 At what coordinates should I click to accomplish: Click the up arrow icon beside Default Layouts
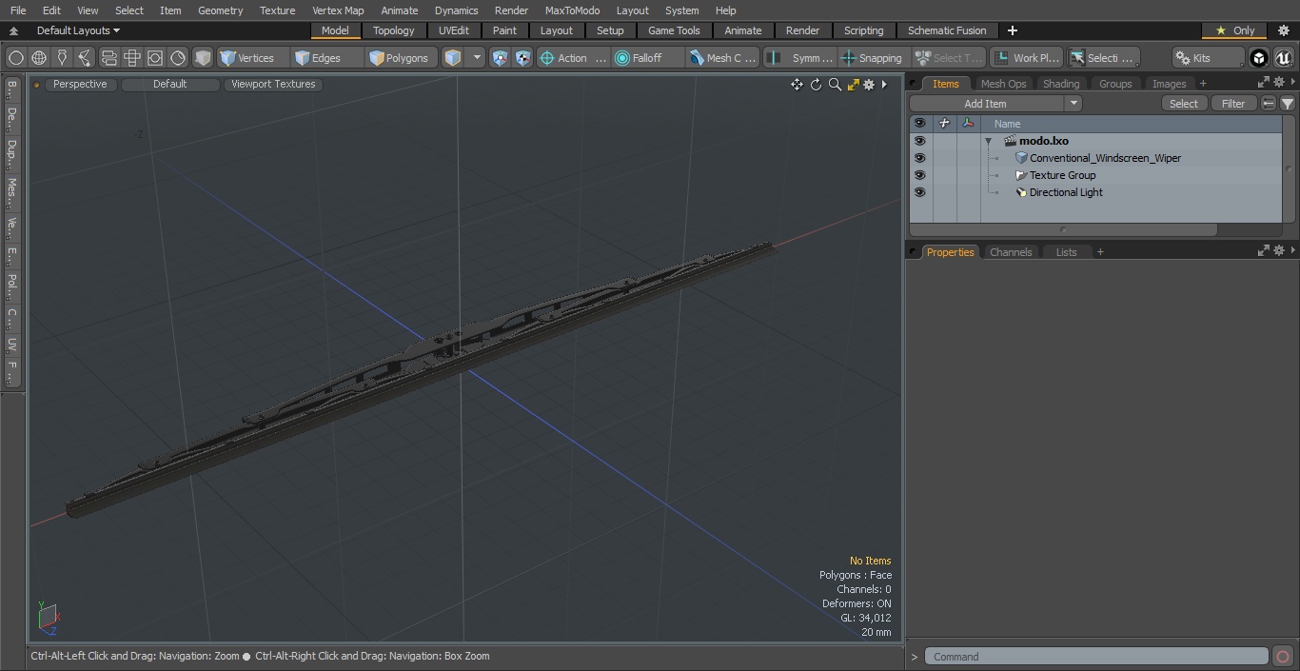tap(13, 30)
